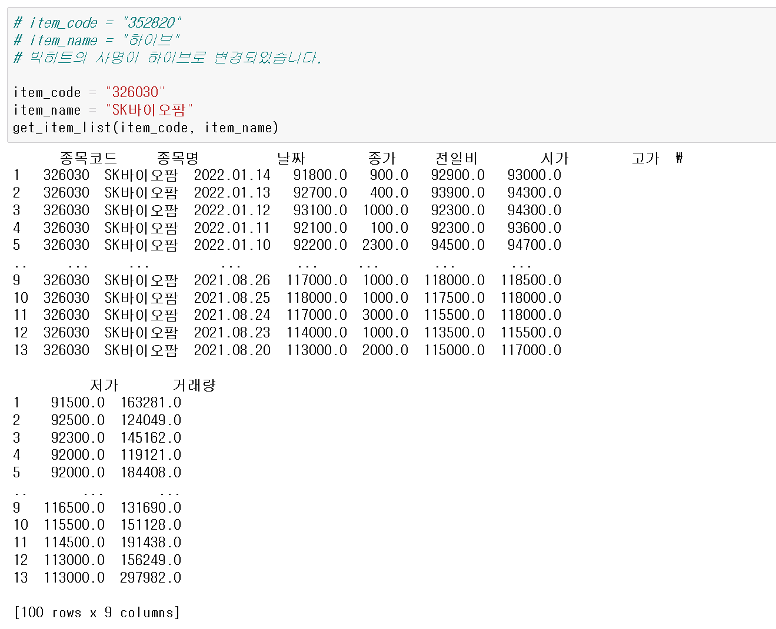The height and width of the screenshot is (629, 776).
Task: Click the commented line item_code = "352820"
Action: [x=97, y=23]
